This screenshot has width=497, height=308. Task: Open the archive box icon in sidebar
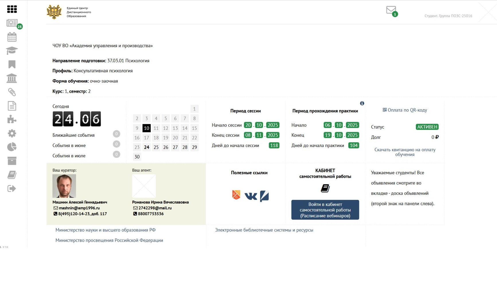point(12,161)
